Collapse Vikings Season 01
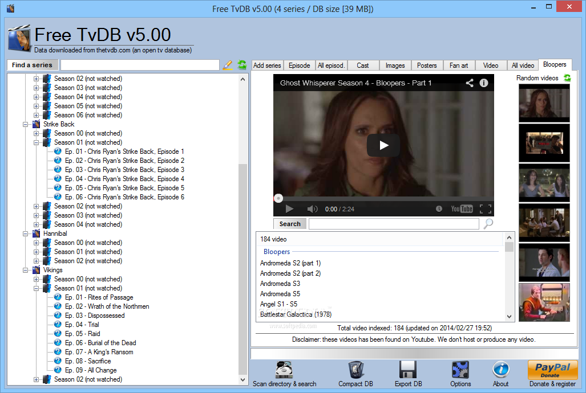This screenshot has width=586, height=393. 37,289
